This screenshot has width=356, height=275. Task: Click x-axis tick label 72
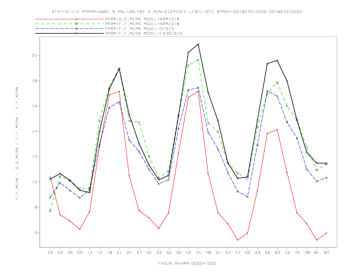tap(287, 253)
